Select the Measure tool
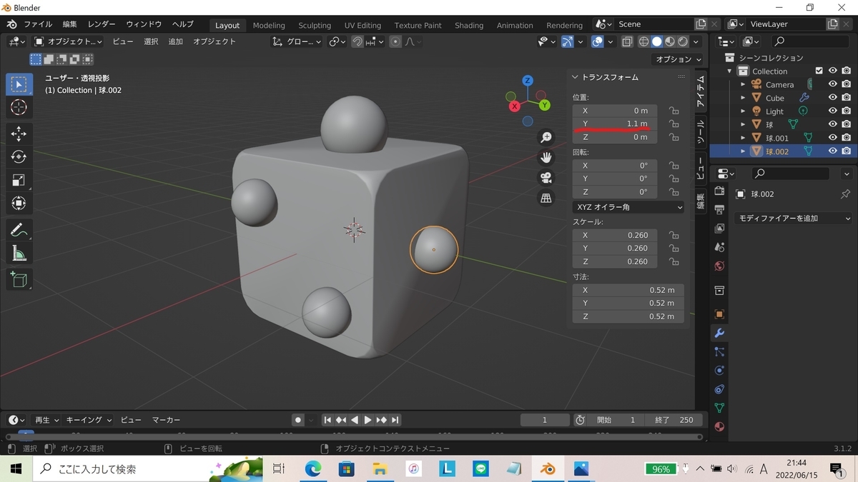858x482 pixels. 19,253
